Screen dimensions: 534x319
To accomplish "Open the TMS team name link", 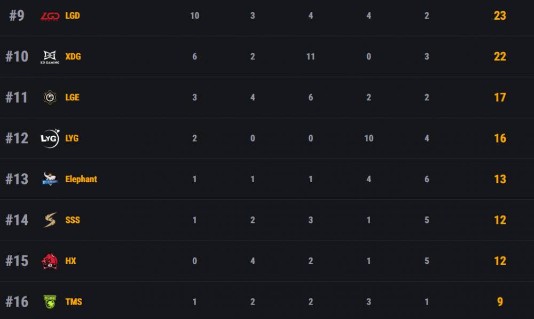I will click(74, 302).
